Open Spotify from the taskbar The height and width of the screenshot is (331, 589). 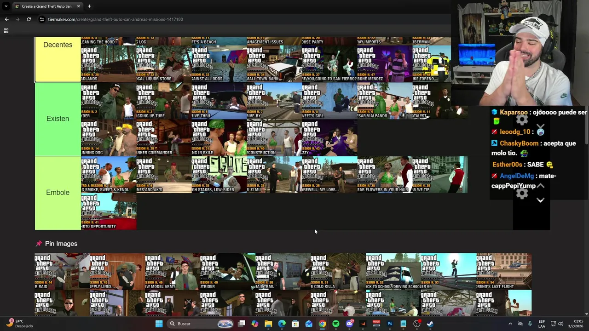(x=336, y=324)
